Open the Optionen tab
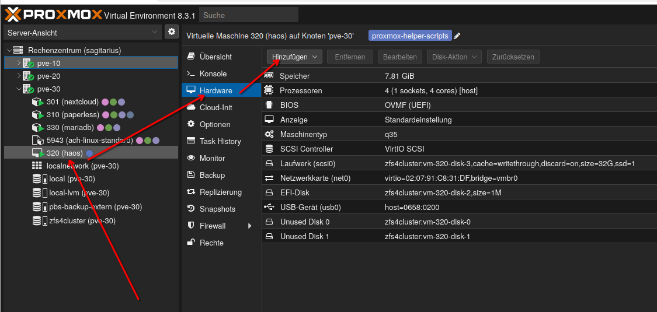Screen dimensions: 657x312 point(221,124)
